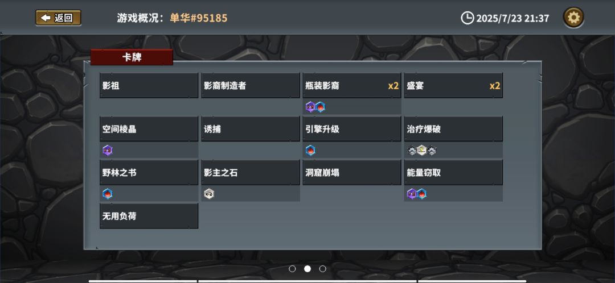Click the eye upgrade icon under 影主之石
The height and width of the screenshot is (283, 615).
(x=209, y=194)
